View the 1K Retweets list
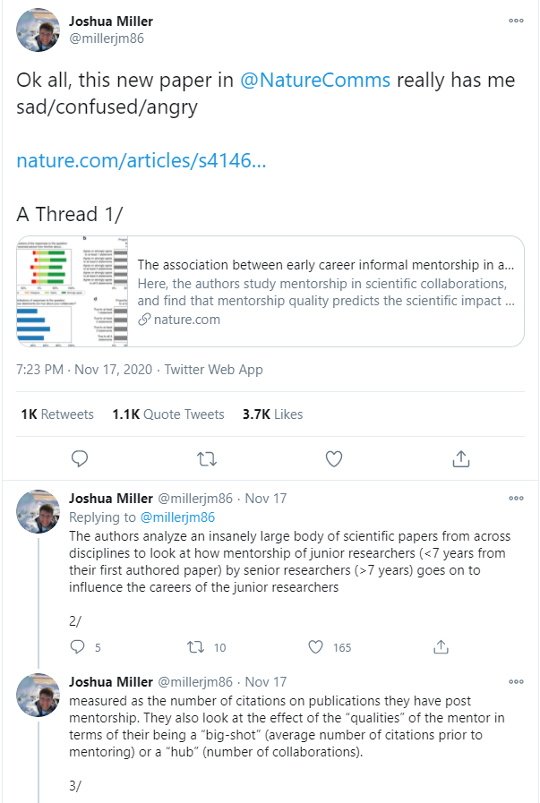The width and height of the screenshot is (540, 803). coord(56,414)
